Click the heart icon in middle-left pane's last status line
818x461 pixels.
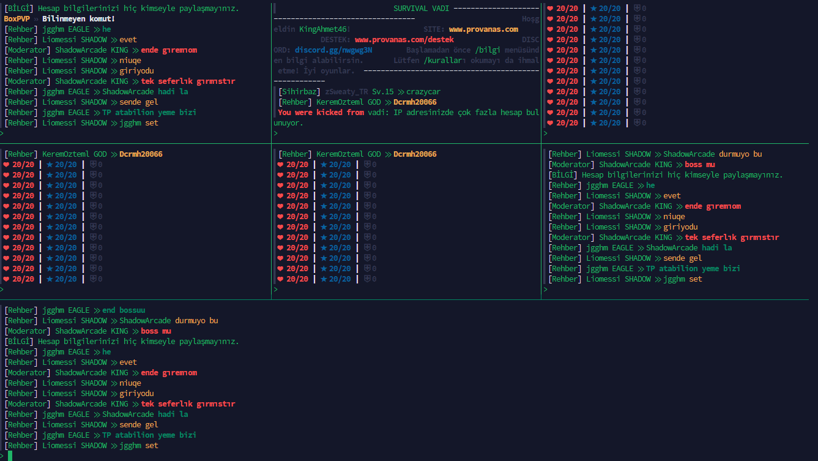point(6,279)
